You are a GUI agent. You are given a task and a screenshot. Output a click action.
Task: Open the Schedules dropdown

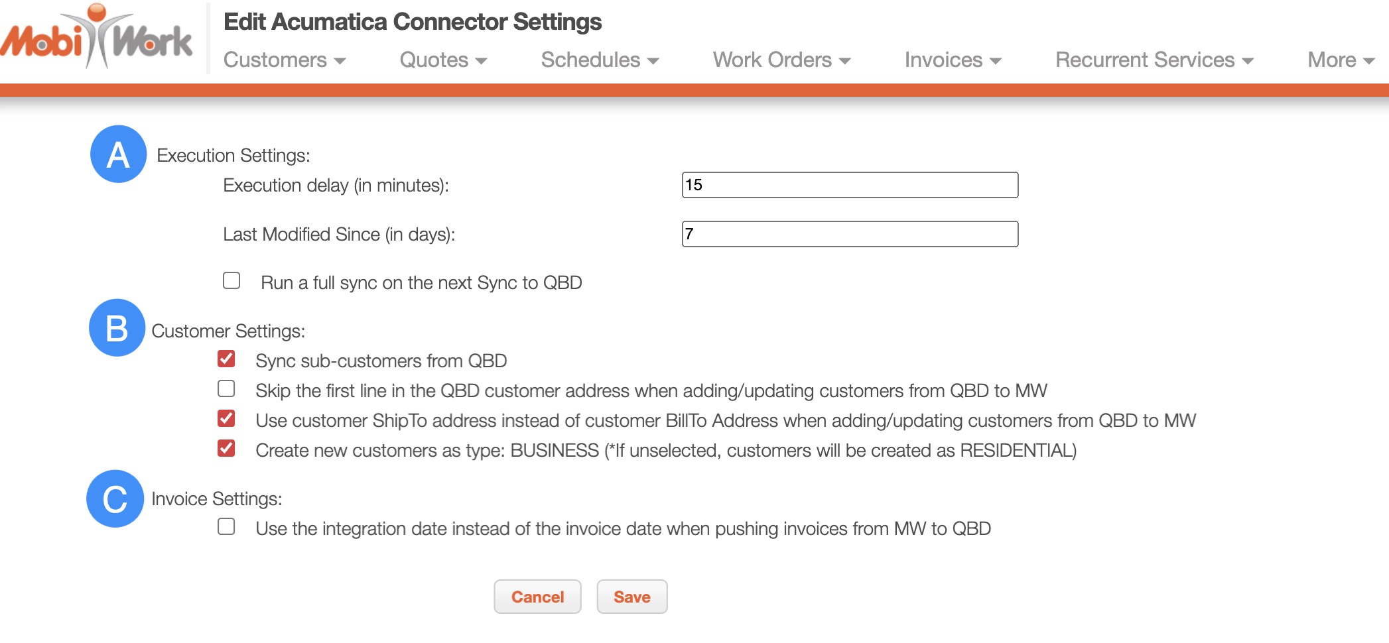600,60
